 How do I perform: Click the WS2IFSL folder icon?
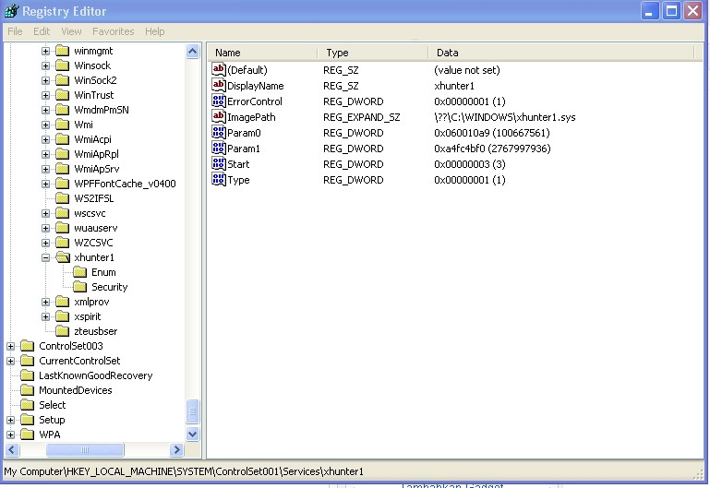pos(62,198)
